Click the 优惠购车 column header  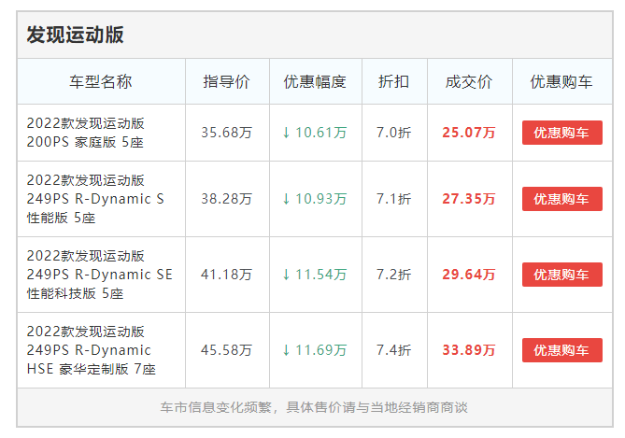[561, 81]
